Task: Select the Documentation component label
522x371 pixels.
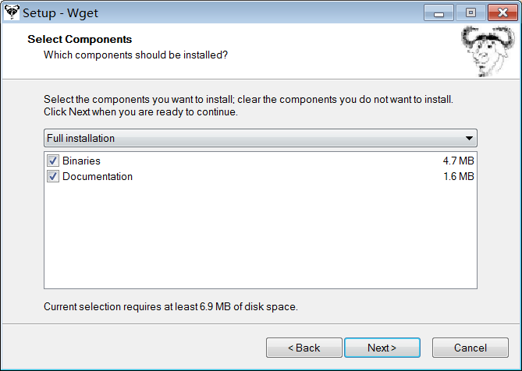Action: coord(98,176)
